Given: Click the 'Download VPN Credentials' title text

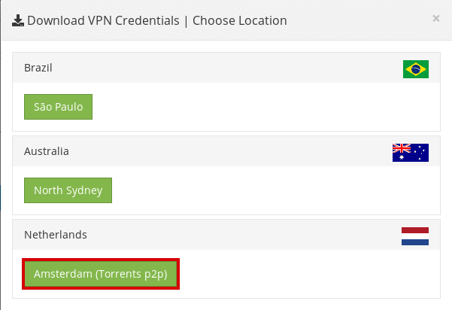Looking at the screenshot, I should pos(103,21).
